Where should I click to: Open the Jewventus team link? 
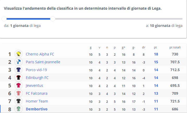click(x=34, y=86)
